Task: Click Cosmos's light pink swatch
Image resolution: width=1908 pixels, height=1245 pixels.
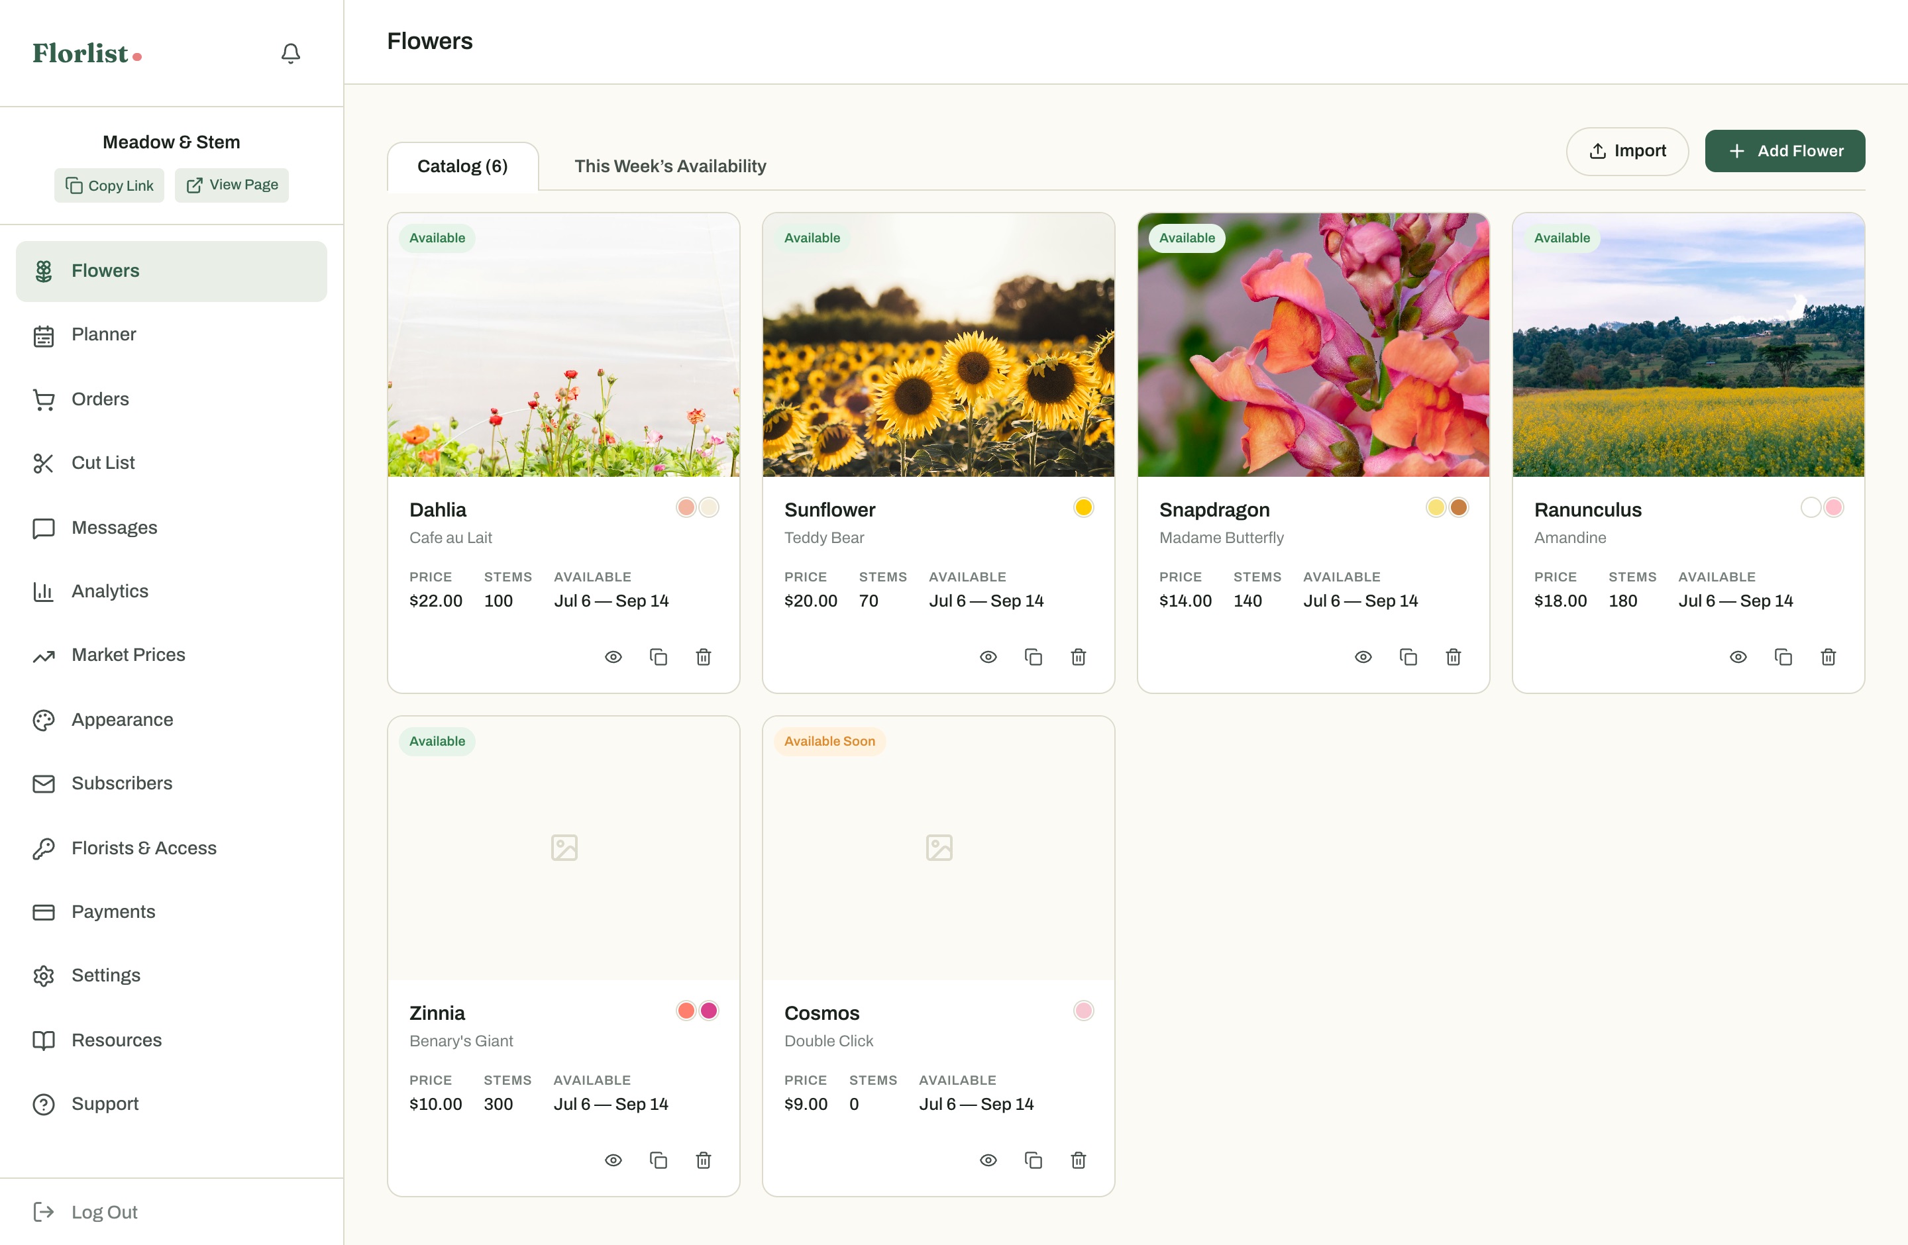Action: coord(1084,1011)
